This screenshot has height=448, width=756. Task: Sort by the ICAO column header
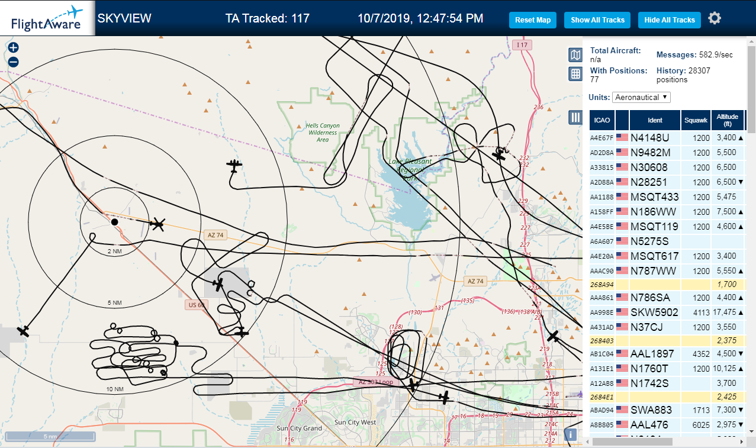[602, 120]
